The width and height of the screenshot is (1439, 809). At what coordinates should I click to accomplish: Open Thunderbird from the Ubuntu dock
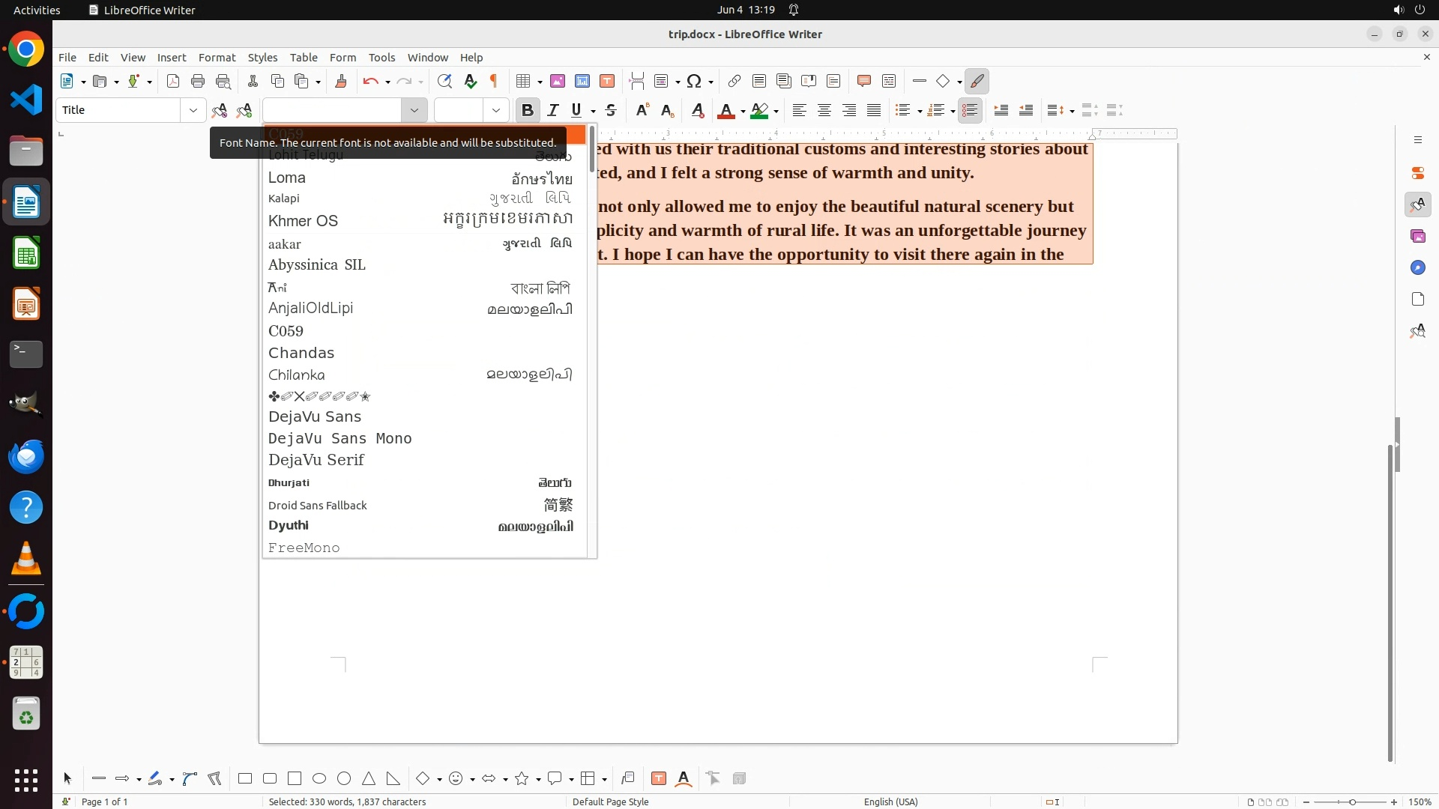click(x=26, y=456)
